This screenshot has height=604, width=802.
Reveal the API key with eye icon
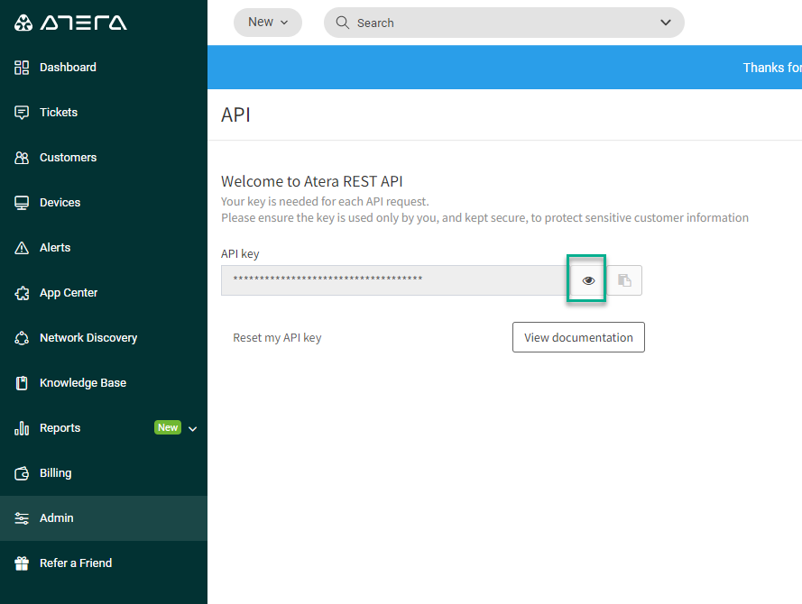pos(588,280)
